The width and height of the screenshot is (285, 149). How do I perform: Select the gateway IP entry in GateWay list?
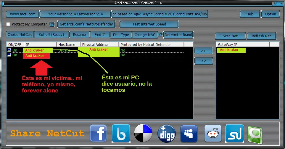tap(231, 50)
